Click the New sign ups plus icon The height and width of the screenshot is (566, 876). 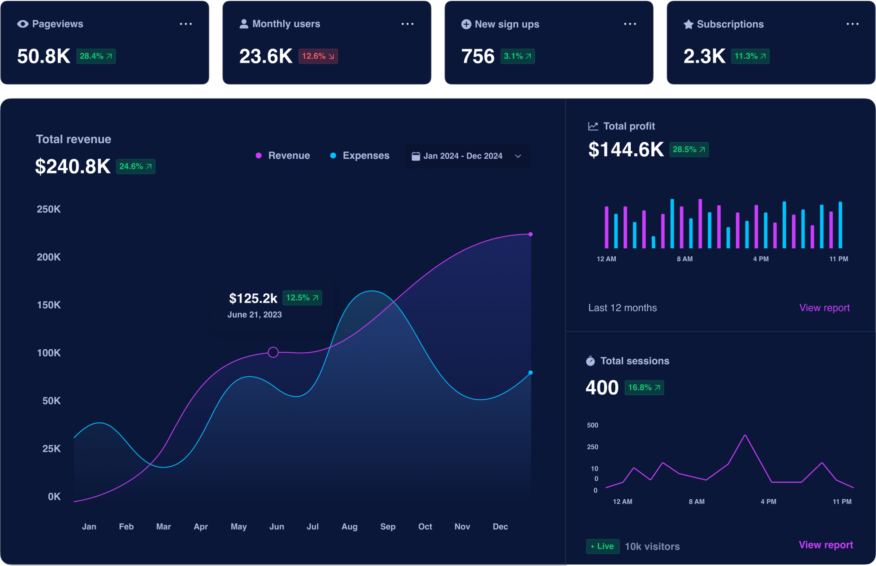[x=466, y=25]
